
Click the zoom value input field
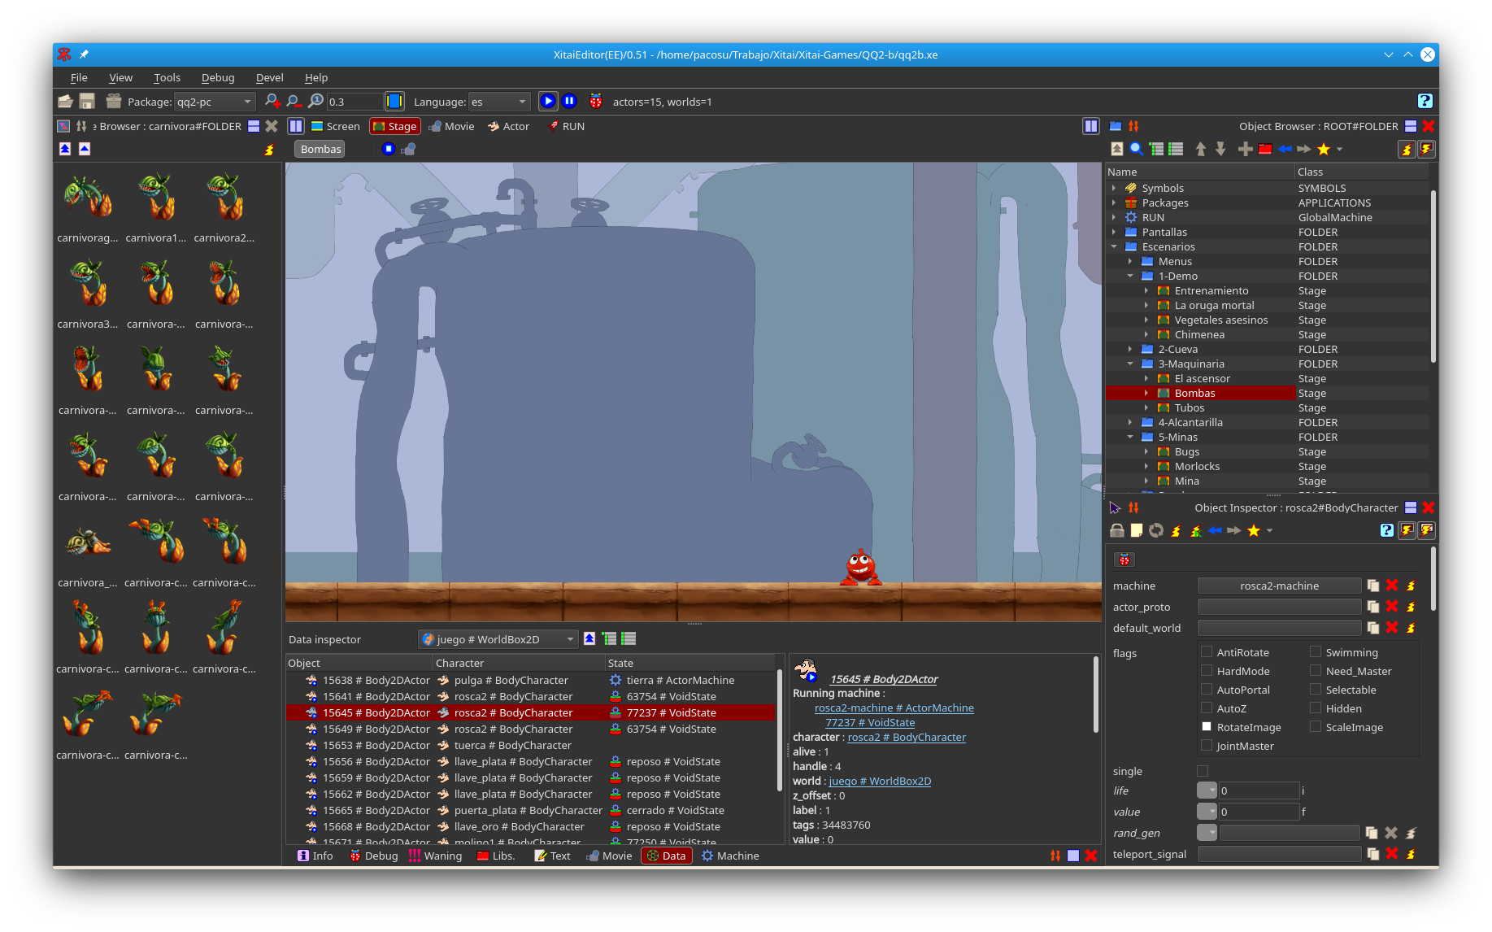[354, 102]
